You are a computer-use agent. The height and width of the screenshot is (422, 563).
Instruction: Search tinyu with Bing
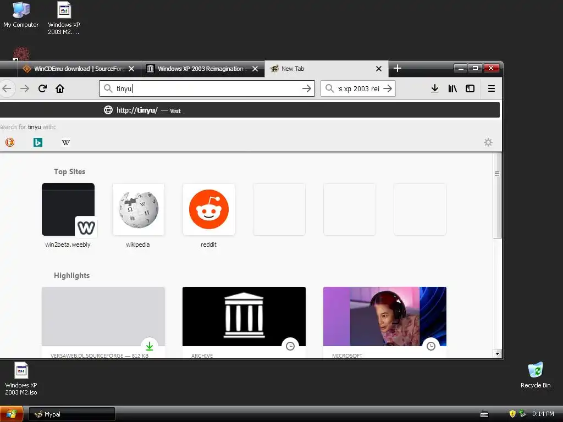click(38, 142)
